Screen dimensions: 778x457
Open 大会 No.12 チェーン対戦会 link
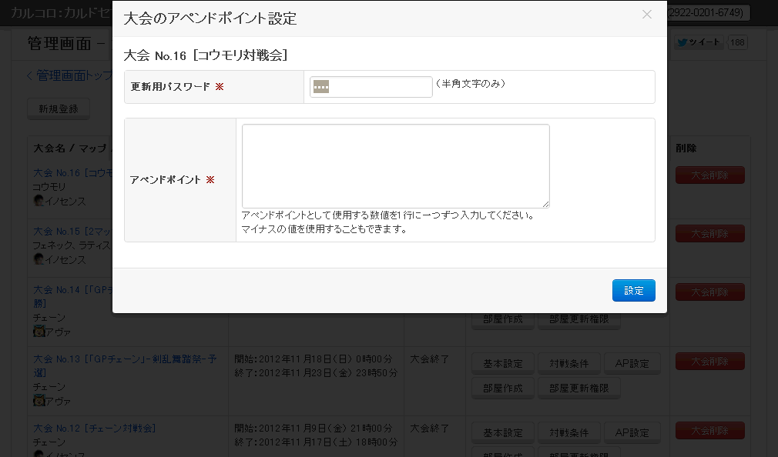click(x=94, y=428)
